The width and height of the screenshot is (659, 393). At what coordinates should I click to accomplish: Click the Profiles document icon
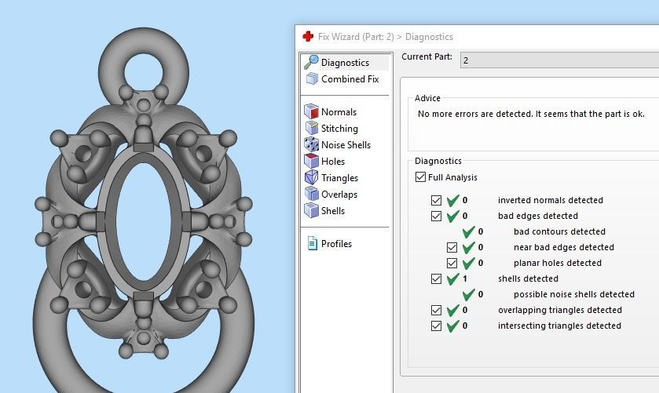(313, 243)
